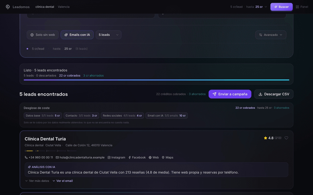Screen dimensions: 313x195
Task: Click the Leadomos logo icon
Action: coord(8,7)
